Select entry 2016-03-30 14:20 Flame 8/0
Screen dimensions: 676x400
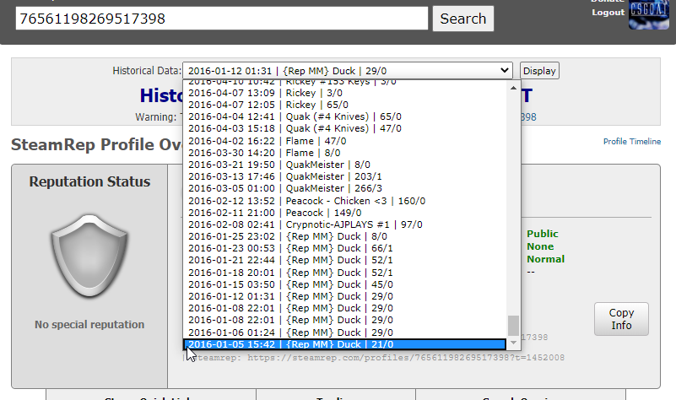pos(345,153)
